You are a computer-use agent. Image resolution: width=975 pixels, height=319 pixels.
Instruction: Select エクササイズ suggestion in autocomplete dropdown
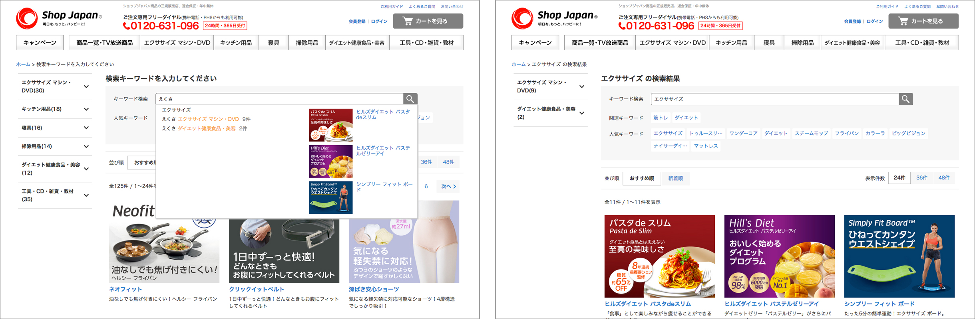pos(176,110)
